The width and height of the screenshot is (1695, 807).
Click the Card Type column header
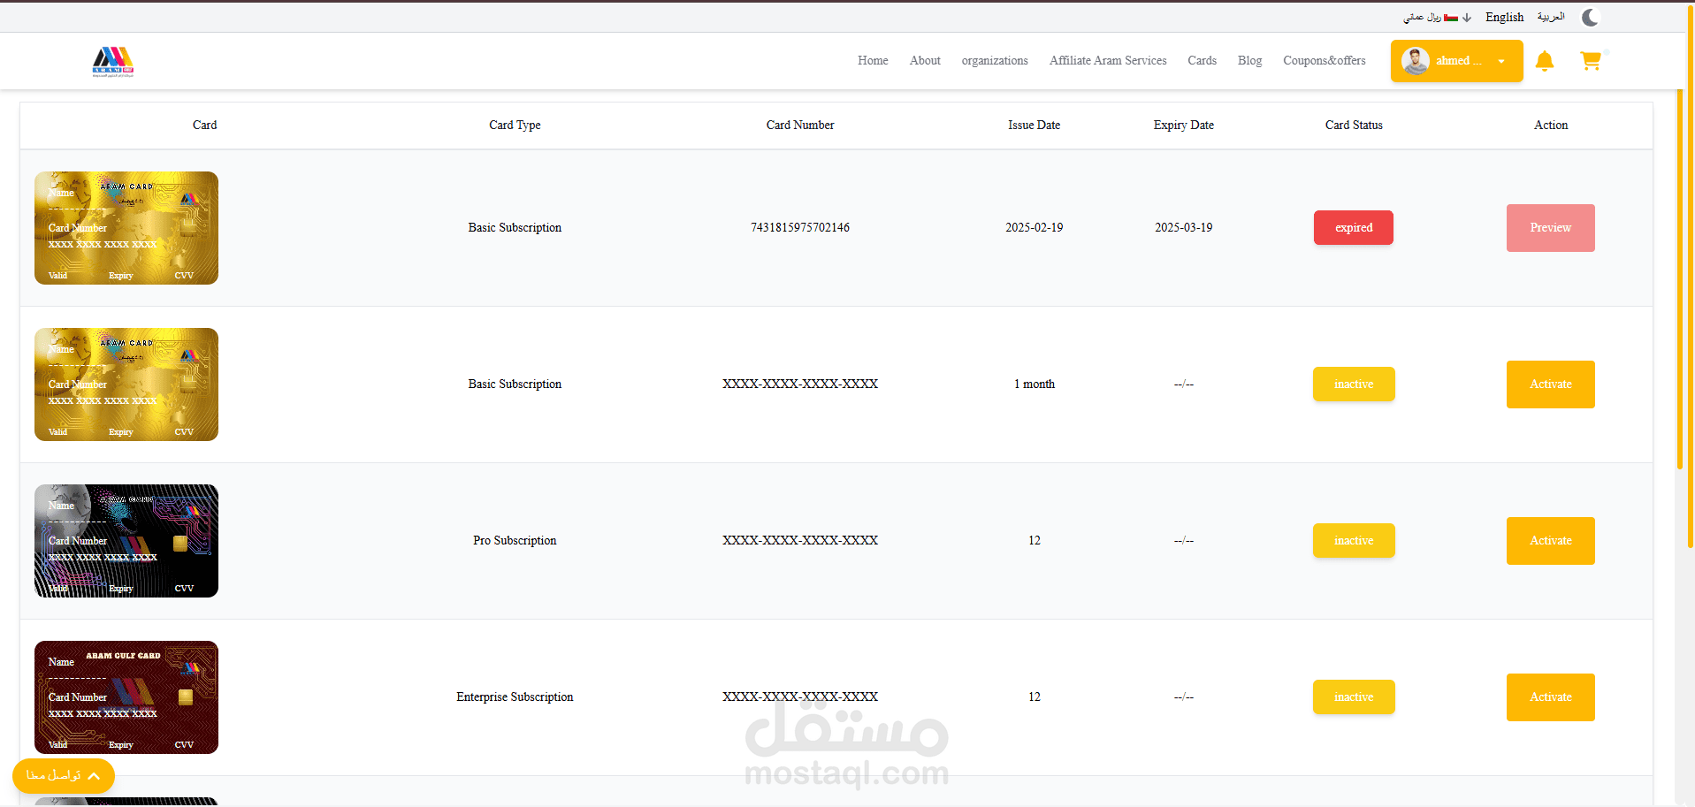pos(515,126)
